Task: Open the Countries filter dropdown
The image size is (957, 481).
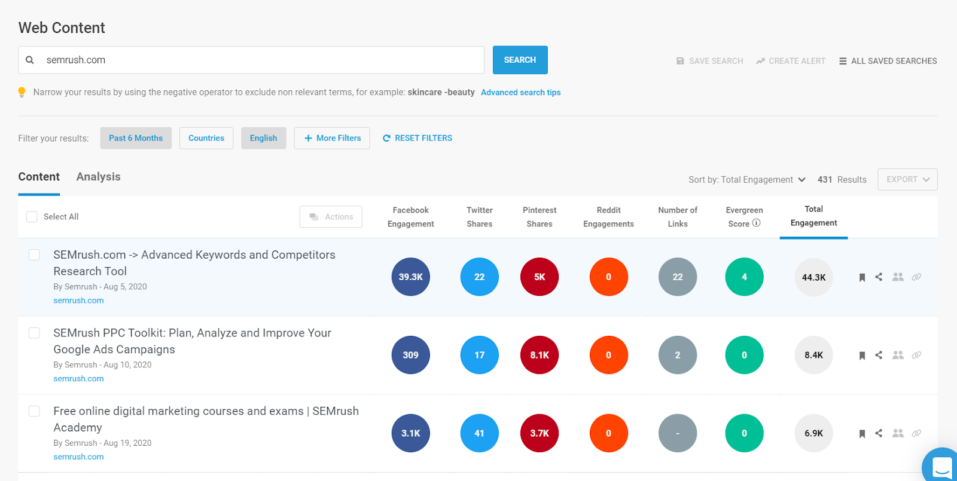Action: click(x=206, y=138)
